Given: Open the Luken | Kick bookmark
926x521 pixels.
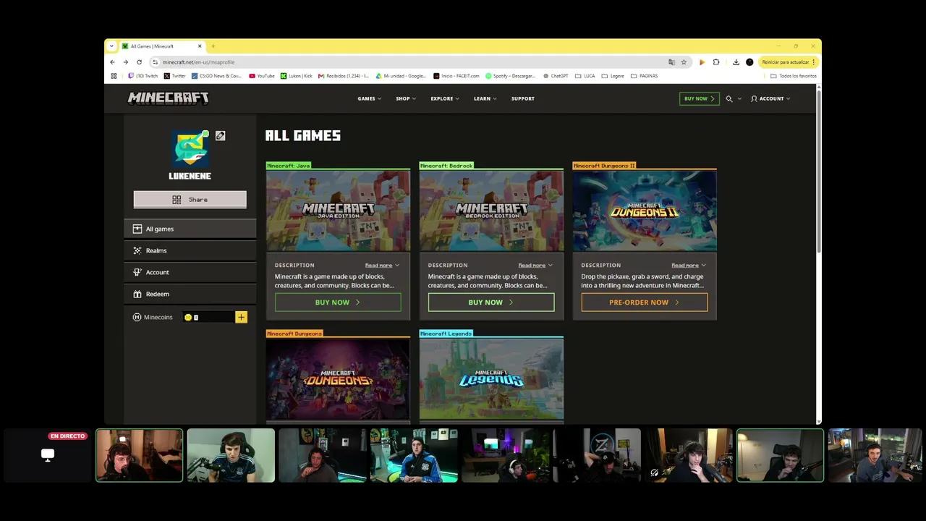Looking at the screenshot, I should coord(297,76).
